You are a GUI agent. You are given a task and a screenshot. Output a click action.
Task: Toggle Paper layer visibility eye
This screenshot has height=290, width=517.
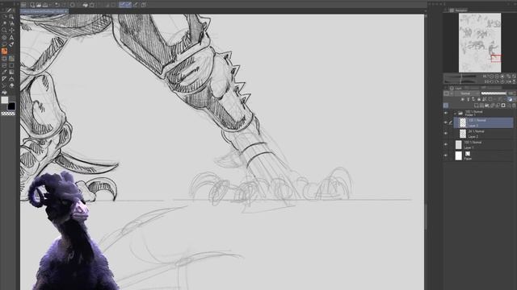446,155
